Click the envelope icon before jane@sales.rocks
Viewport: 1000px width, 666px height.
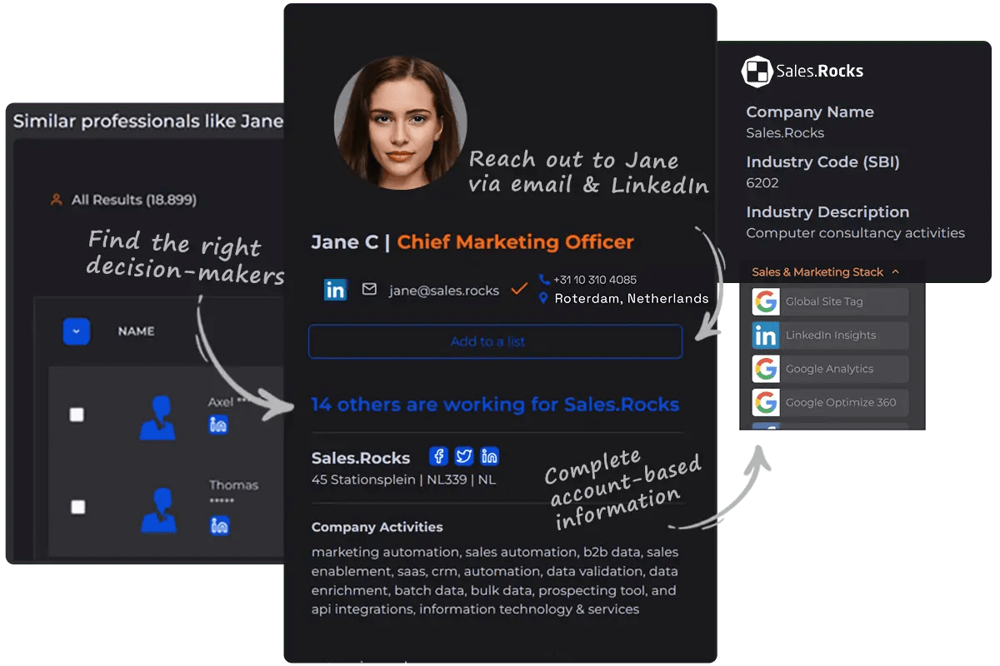point(369,290)
